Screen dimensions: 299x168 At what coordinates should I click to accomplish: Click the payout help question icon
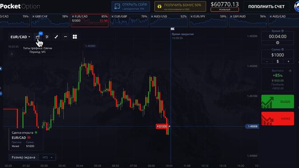(290, 70)
